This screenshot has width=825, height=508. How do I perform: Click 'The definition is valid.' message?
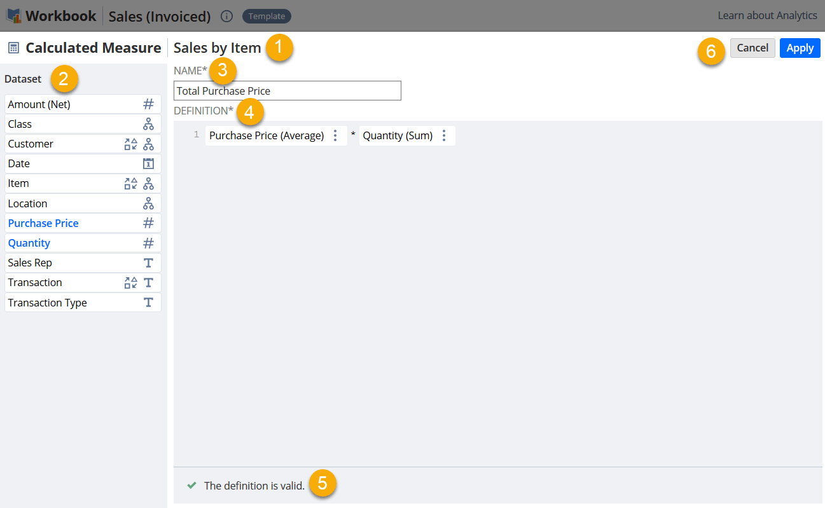pos(254,485)
